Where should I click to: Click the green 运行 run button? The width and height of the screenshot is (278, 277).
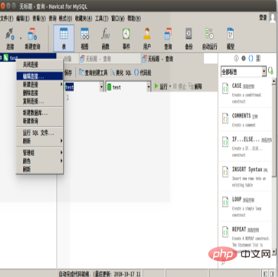(x=161, y=87)
